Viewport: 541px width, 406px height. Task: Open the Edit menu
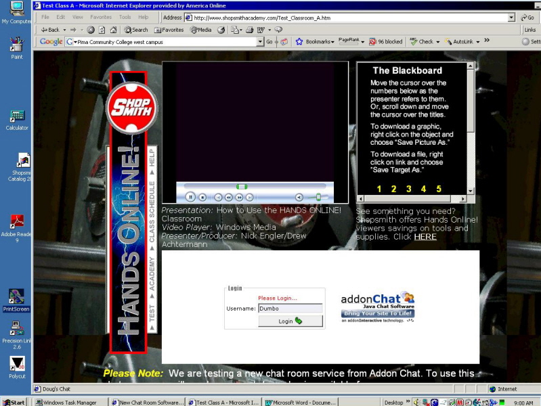[x=61, y=17]
